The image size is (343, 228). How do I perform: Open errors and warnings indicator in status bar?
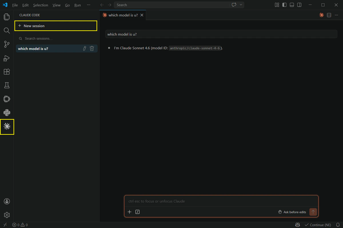click(20, 225)
